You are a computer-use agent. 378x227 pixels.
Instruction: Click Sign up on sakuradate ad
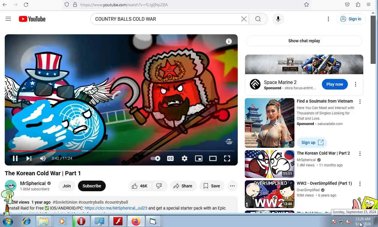[x=312, y=142]
